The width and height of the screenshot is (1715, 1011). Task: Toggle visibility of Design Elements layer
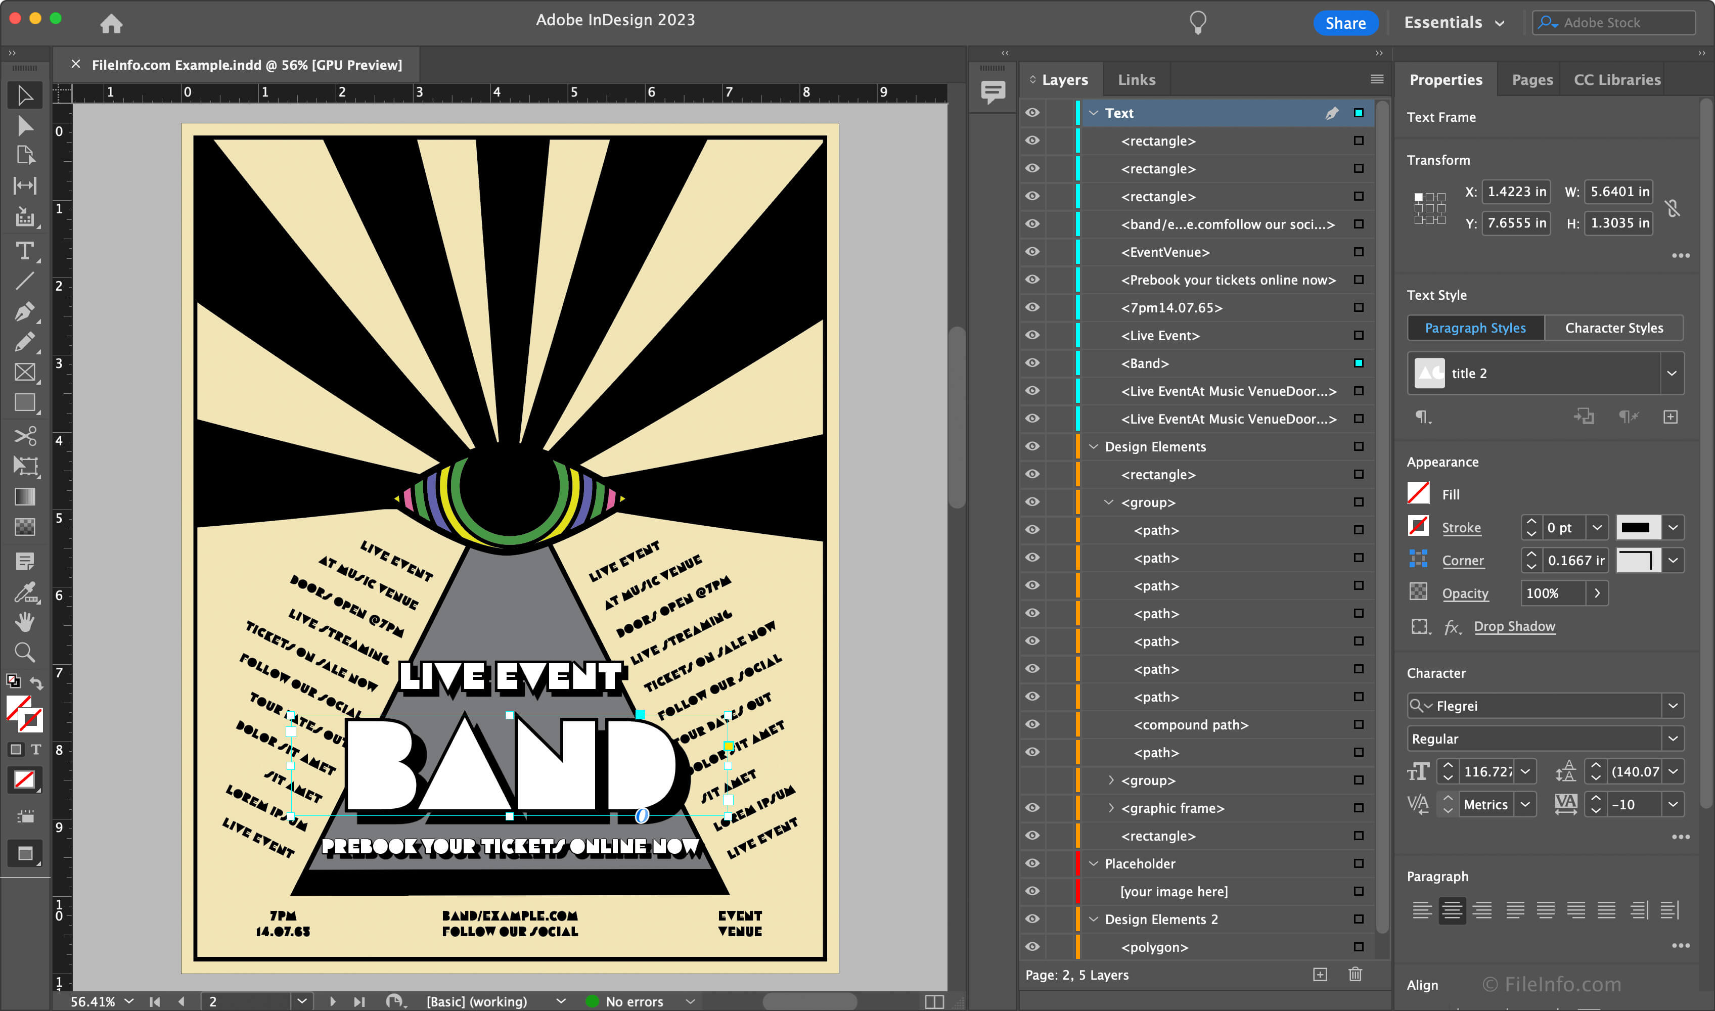click(1031, 445)
